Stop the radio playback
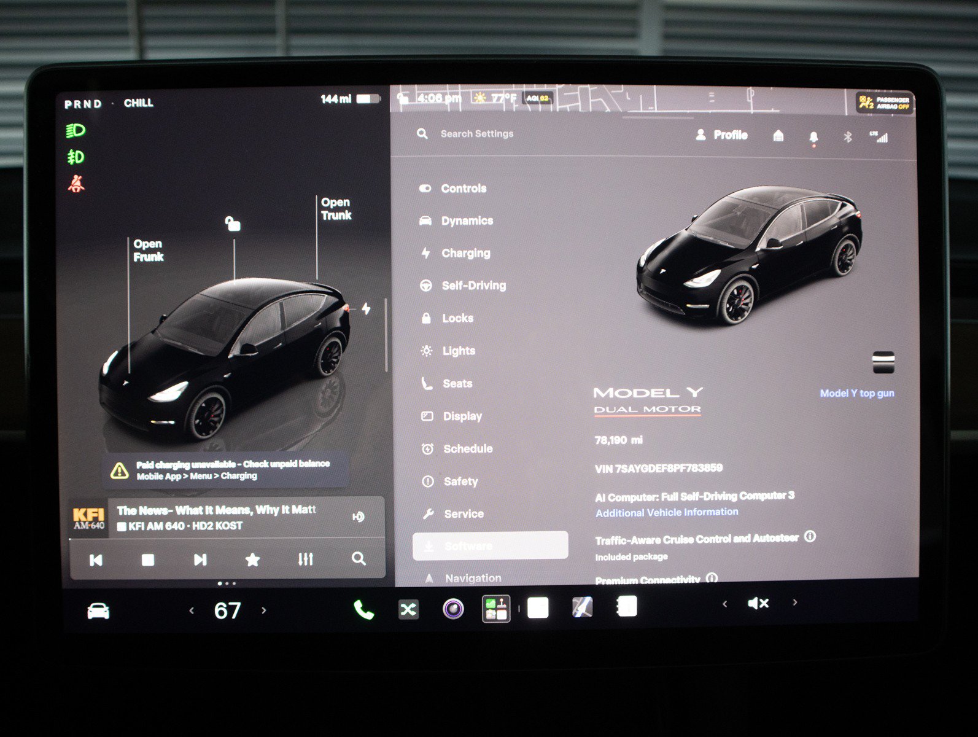978x737 pixels. 148,560
